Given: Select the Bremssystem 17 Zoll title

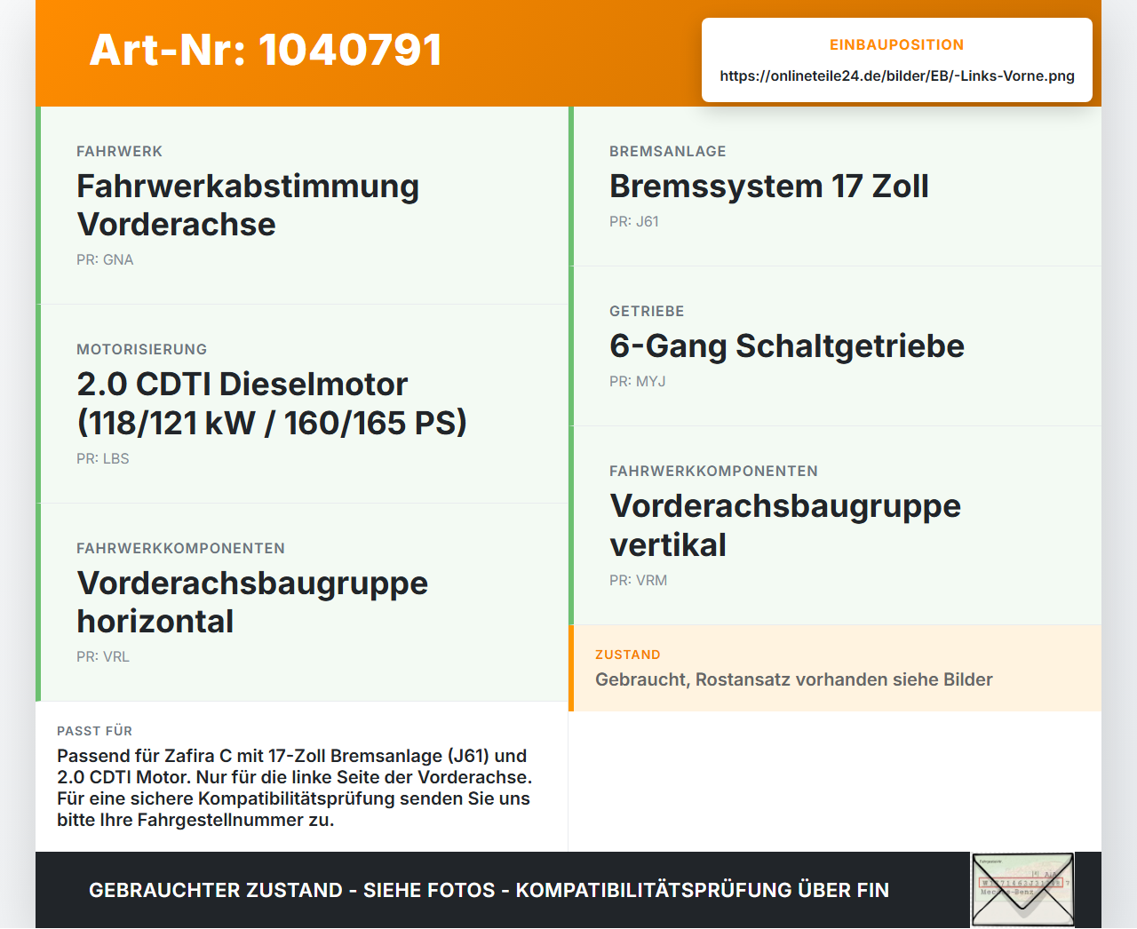Looking at the screenshot, I should coord(769,187).
